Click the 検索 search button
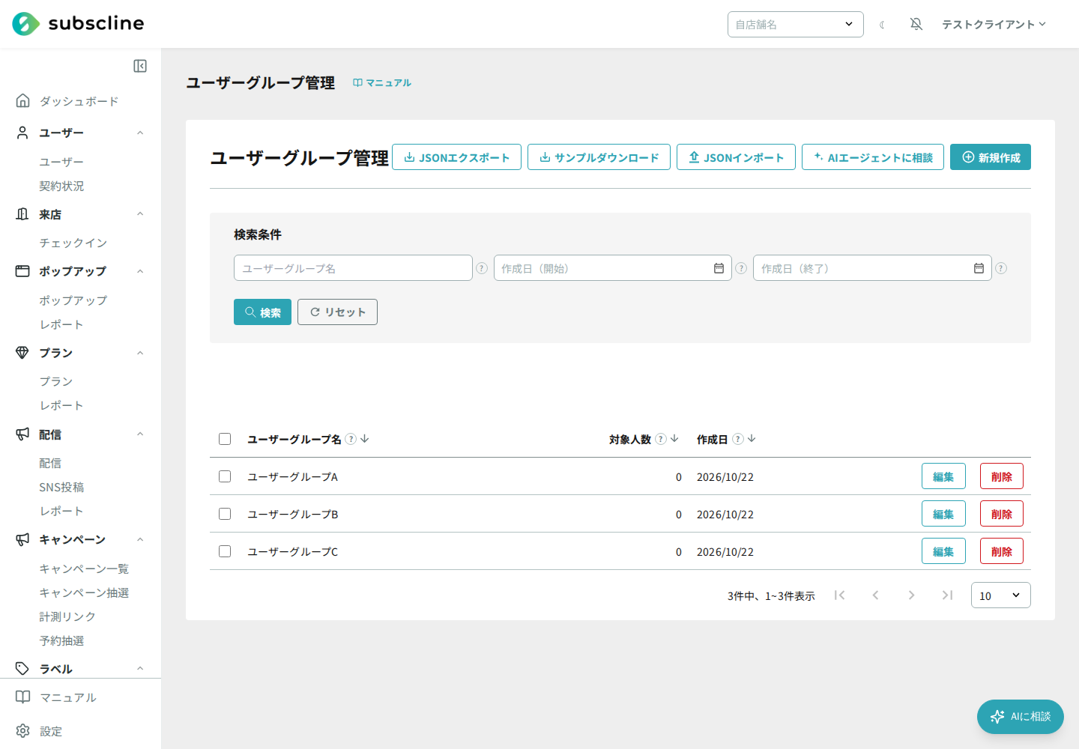 [x=262, y=312]
